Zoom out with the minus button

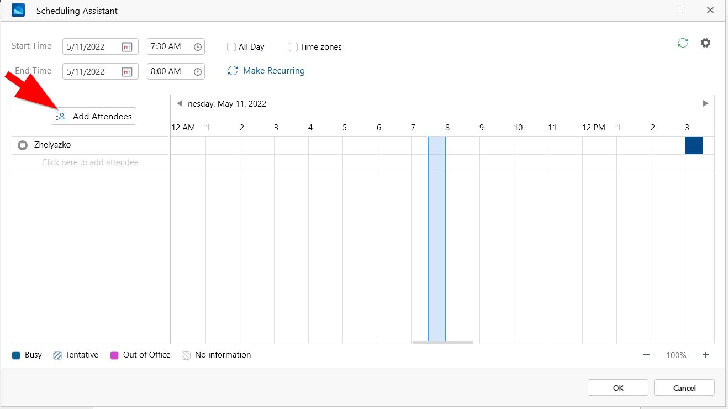[x=646, y=355]
